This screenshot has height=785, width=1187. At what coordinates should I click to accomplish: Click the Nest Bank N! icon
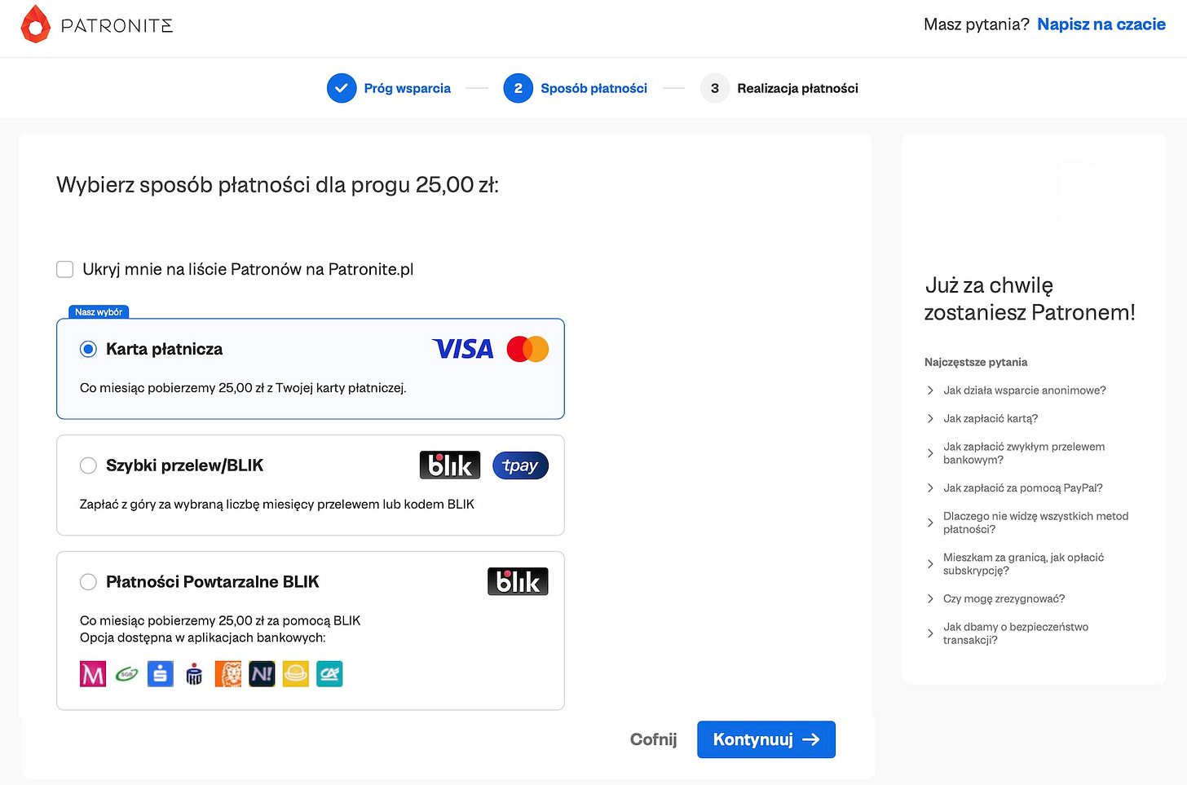pos(262,674)
